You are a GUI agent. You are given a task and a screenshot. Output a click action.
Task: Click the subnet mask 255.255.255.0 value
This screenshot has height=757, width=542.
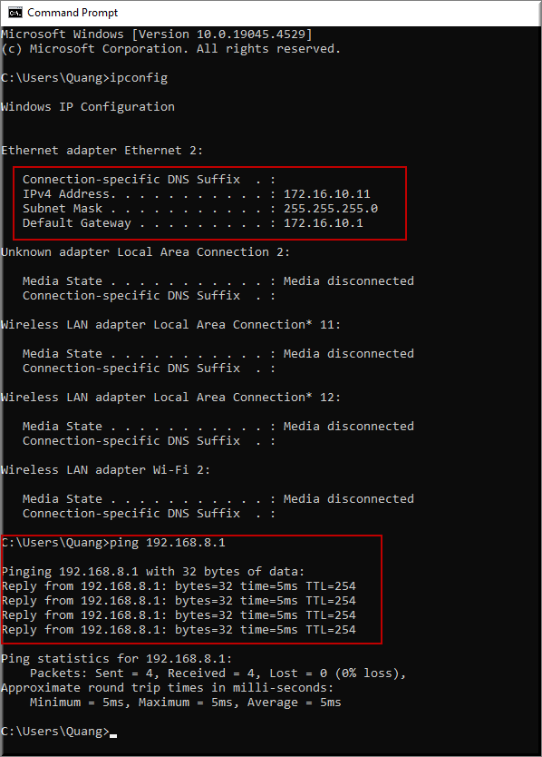click(x=331, y=209)
